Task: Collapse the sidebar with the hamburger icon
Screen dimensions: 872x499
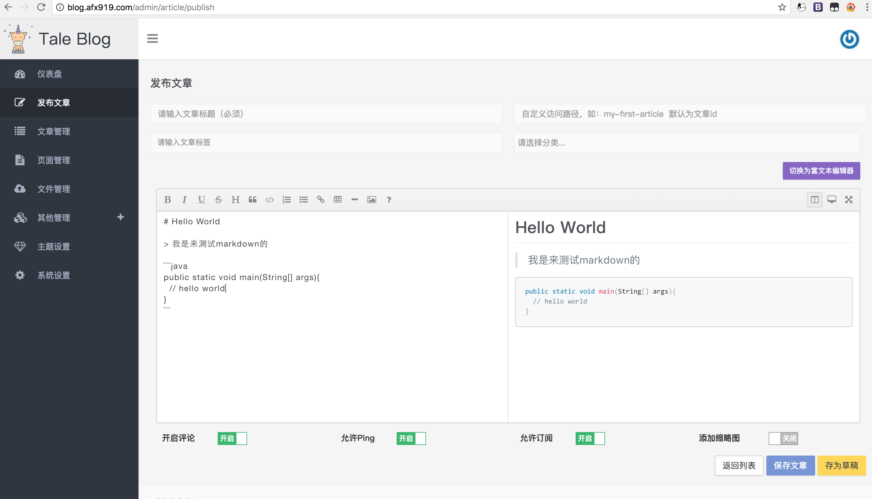Action: [152, 39]
